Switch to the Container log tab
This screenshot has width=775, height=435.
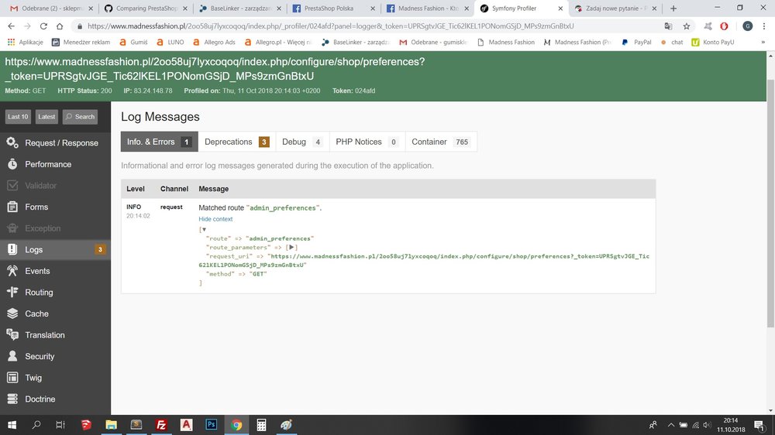tap(441, 142)
